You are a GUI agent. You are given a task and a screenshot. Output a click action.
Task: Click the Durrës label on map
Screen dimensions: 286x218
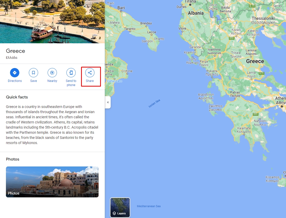[x=181, y=7]
